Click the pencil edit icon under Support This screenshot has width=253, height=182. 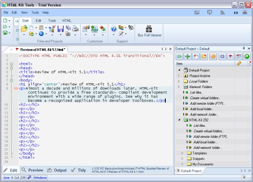point(121,34)
